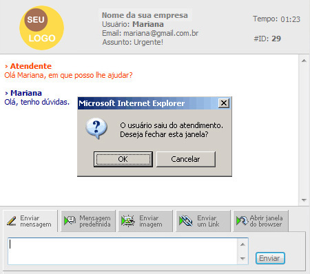Click Cancelar in the dialog
The image size is (310, 274).
tap(186, 159)
